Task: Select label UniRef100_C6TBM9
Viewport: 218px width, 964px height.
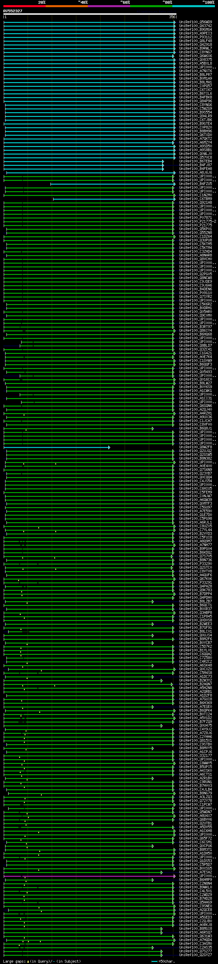Action: point(195,199)
